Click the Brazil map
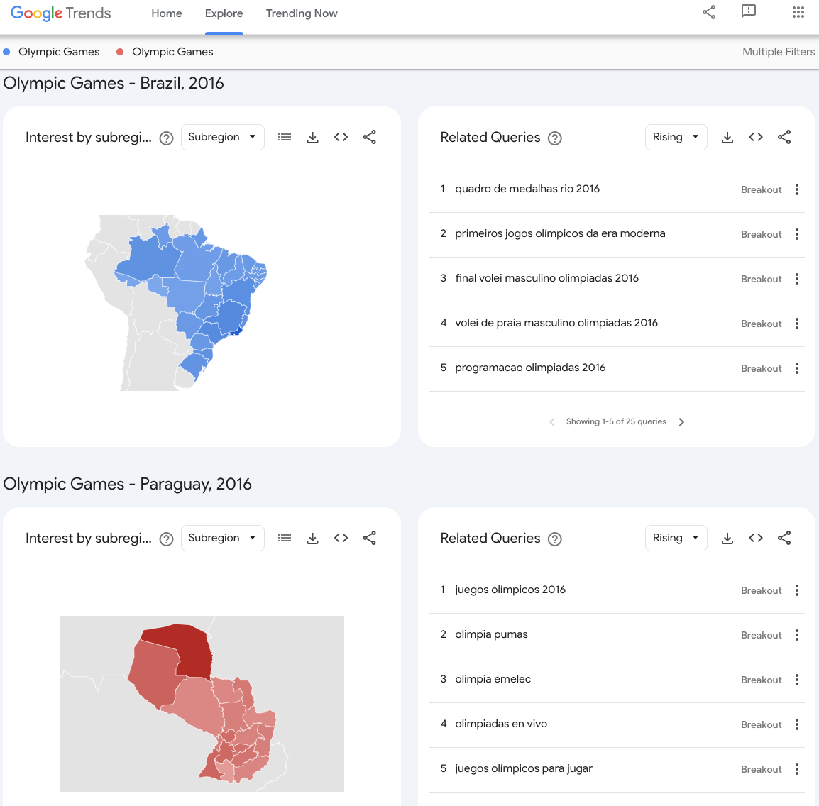 (177, 303)
